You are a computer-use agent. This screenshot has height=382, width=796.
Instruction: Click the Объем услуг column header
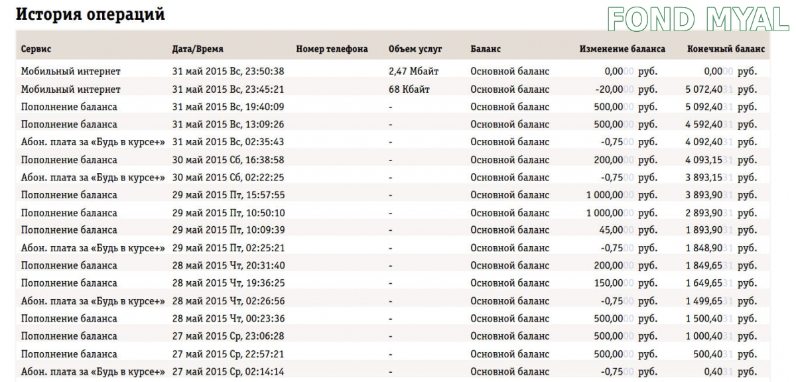click(415, 49)
